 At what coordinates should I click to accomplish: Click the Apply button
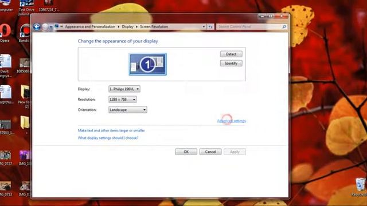coord(235,152)
